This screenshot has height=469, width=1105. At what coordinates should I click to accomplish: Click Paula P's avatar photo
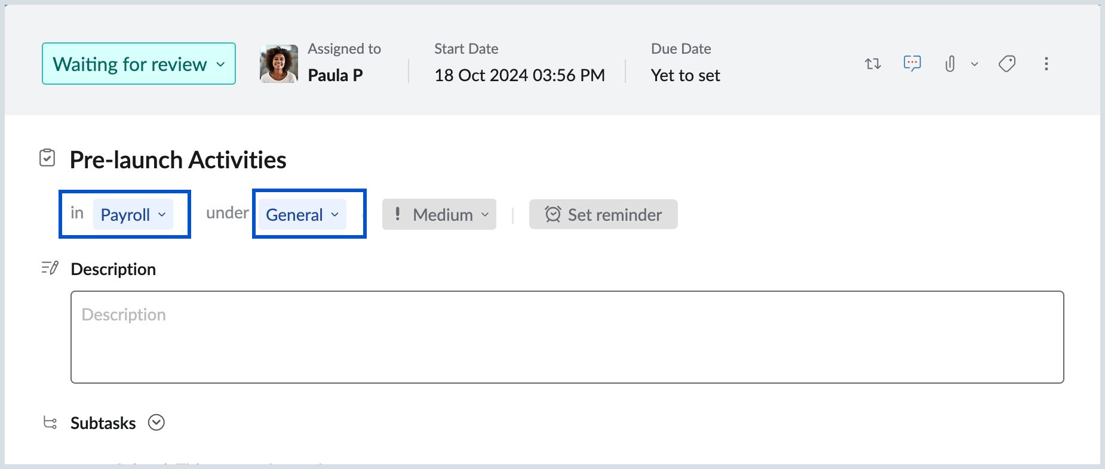279,64
